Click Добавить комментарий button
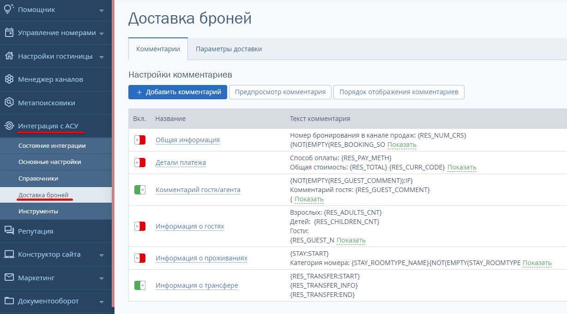The image size is (567, 314). (x=178, y=92)
